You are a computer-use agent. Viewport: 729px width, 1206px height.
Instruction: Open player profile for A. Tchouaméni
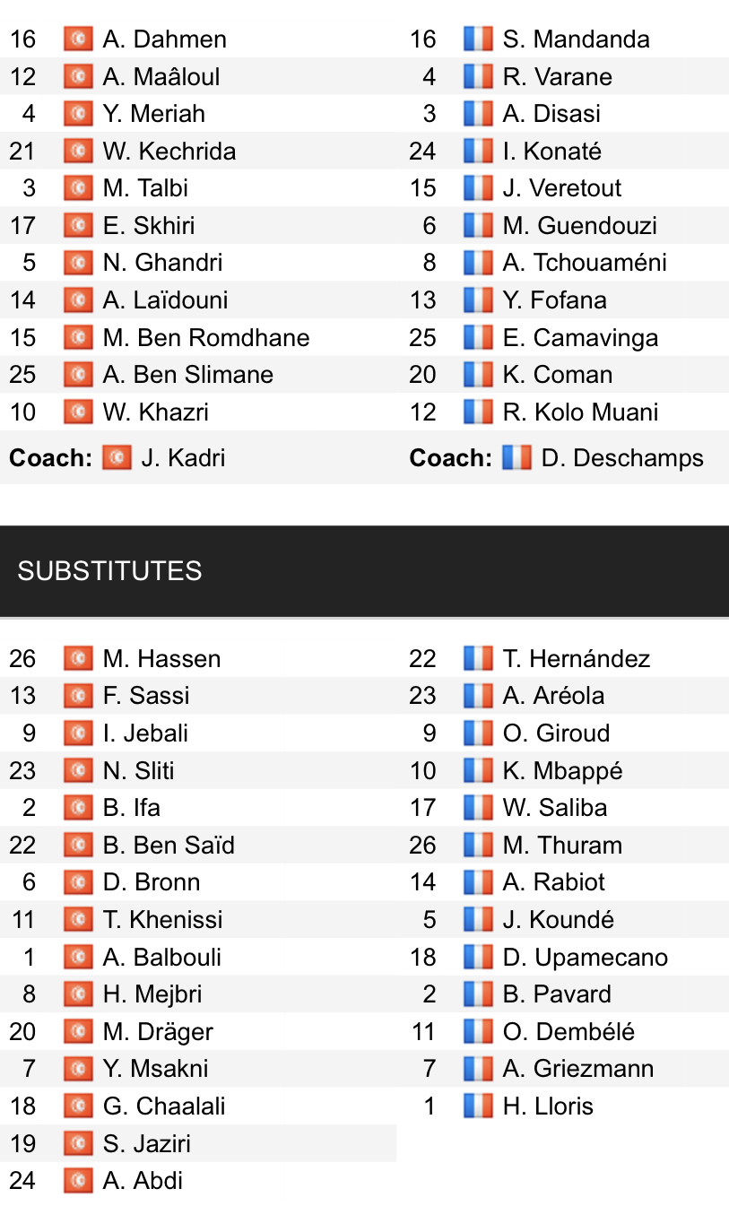pos(585,263)
